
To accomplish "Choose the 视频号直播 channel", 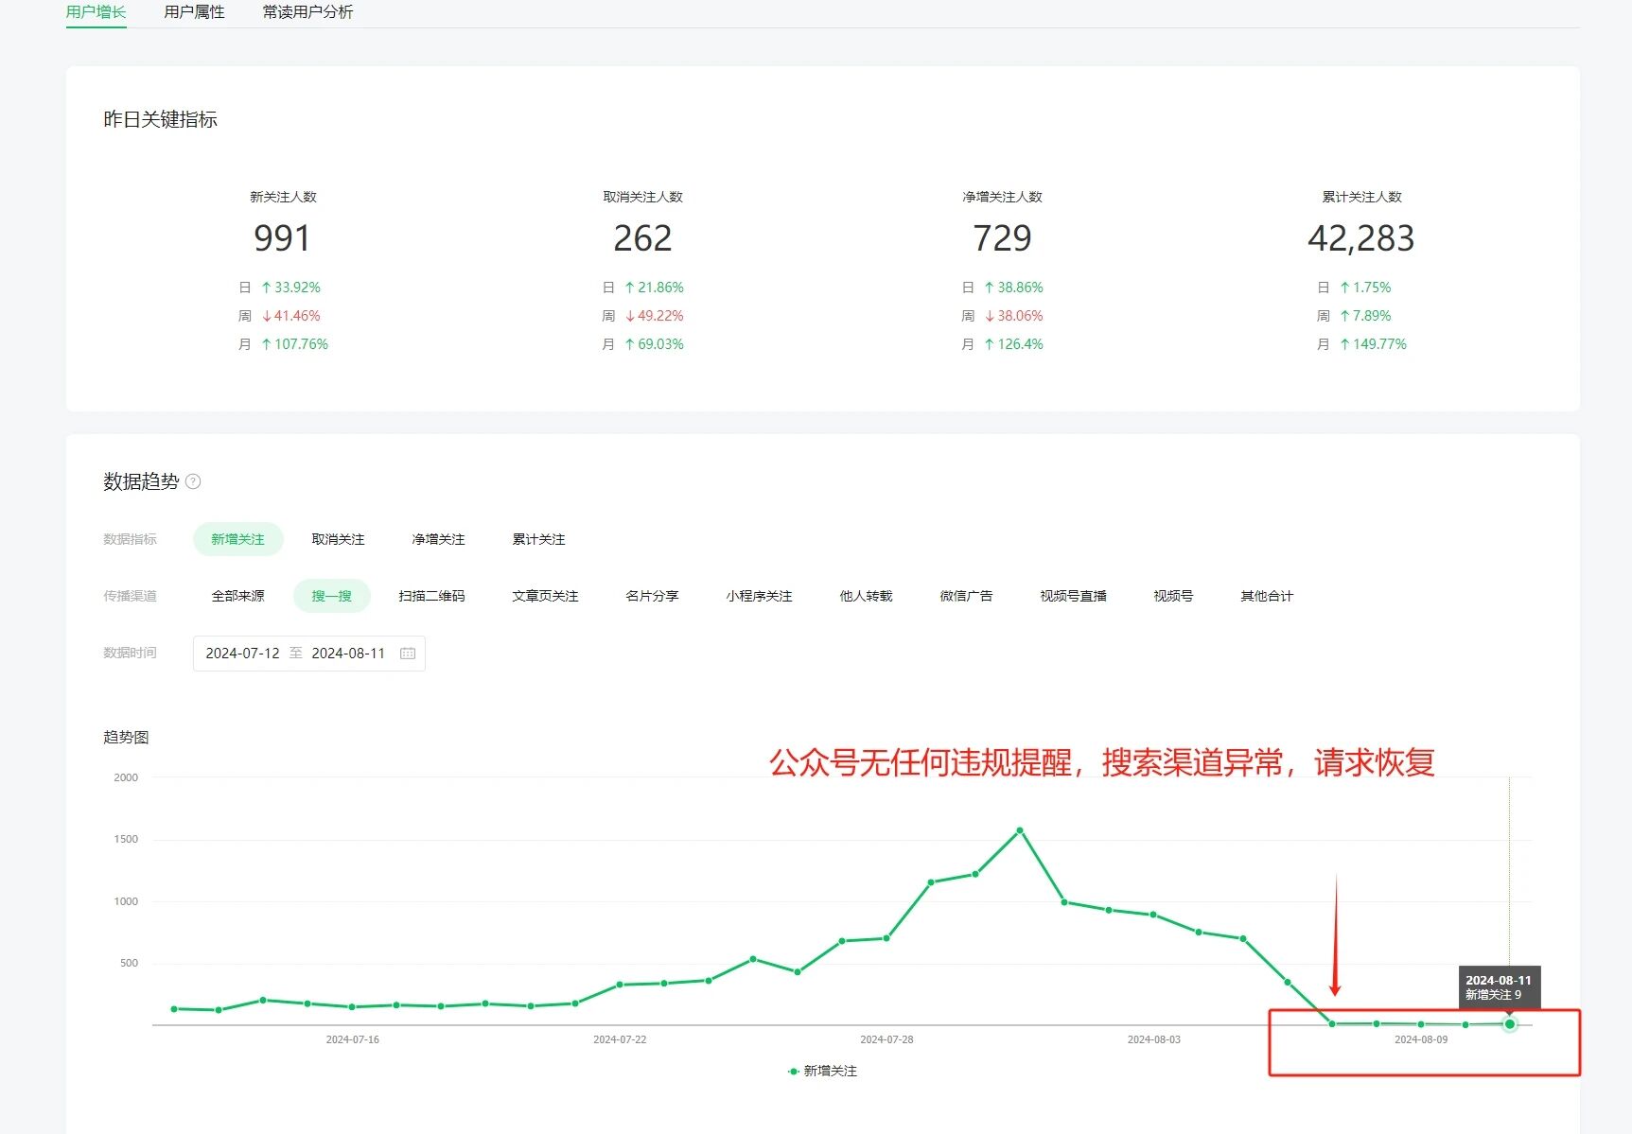I will [x=1073, y=596].
